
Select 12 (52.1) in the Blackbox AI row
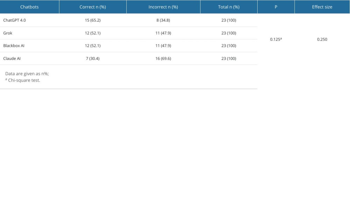click(93, 46)
